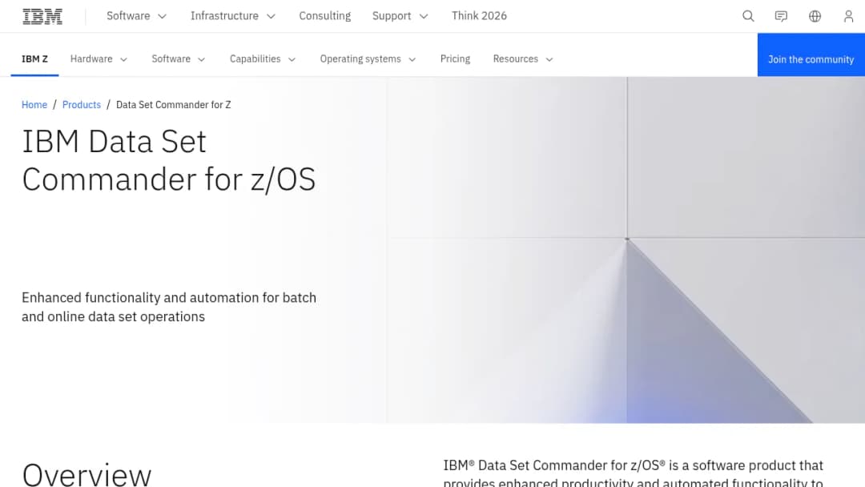
Task: Click the abstract hero banner image
Action: point(626,250)
